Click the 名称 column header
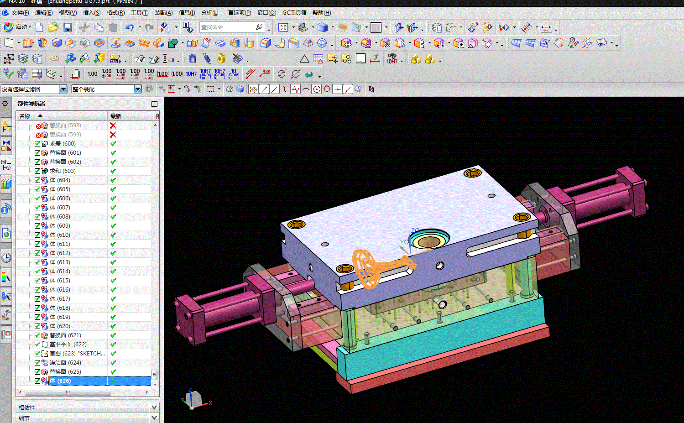684x423 pixels. click(25, 116)
